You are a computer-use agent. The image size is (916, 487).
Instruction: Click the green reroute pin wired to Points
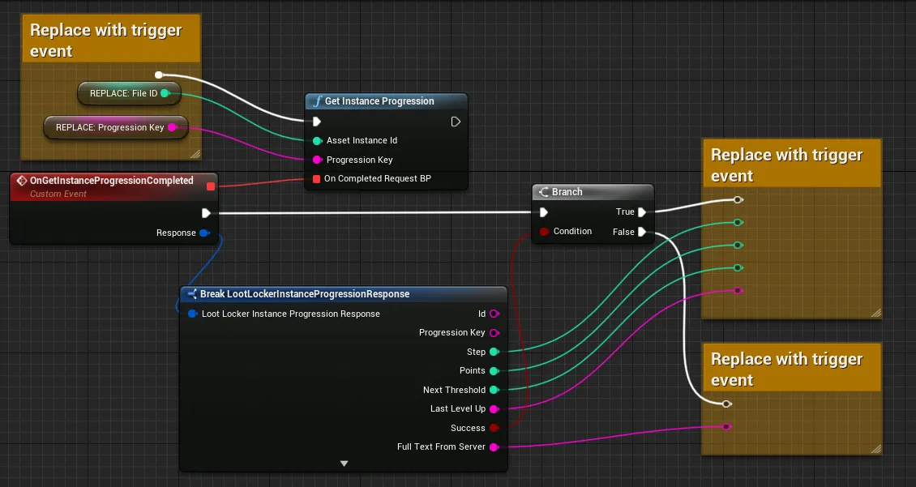coord(738,246)
